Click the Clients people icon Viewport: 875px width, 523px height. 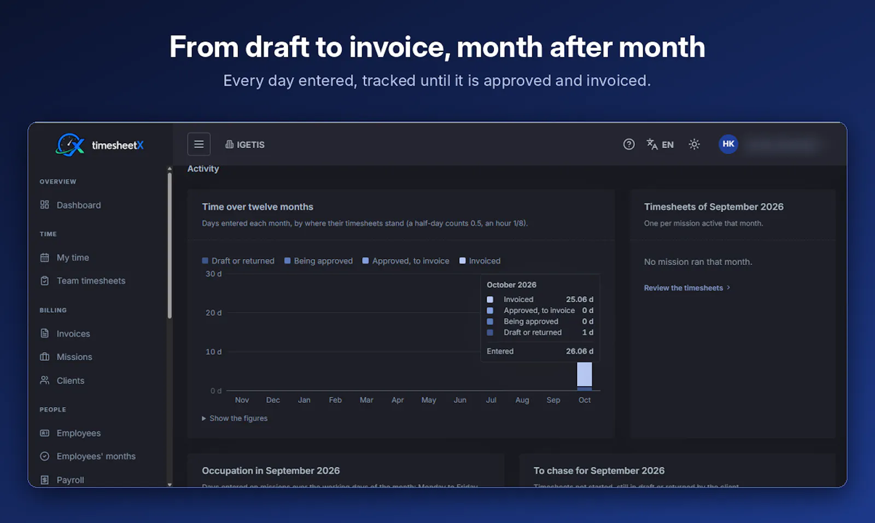45,380
